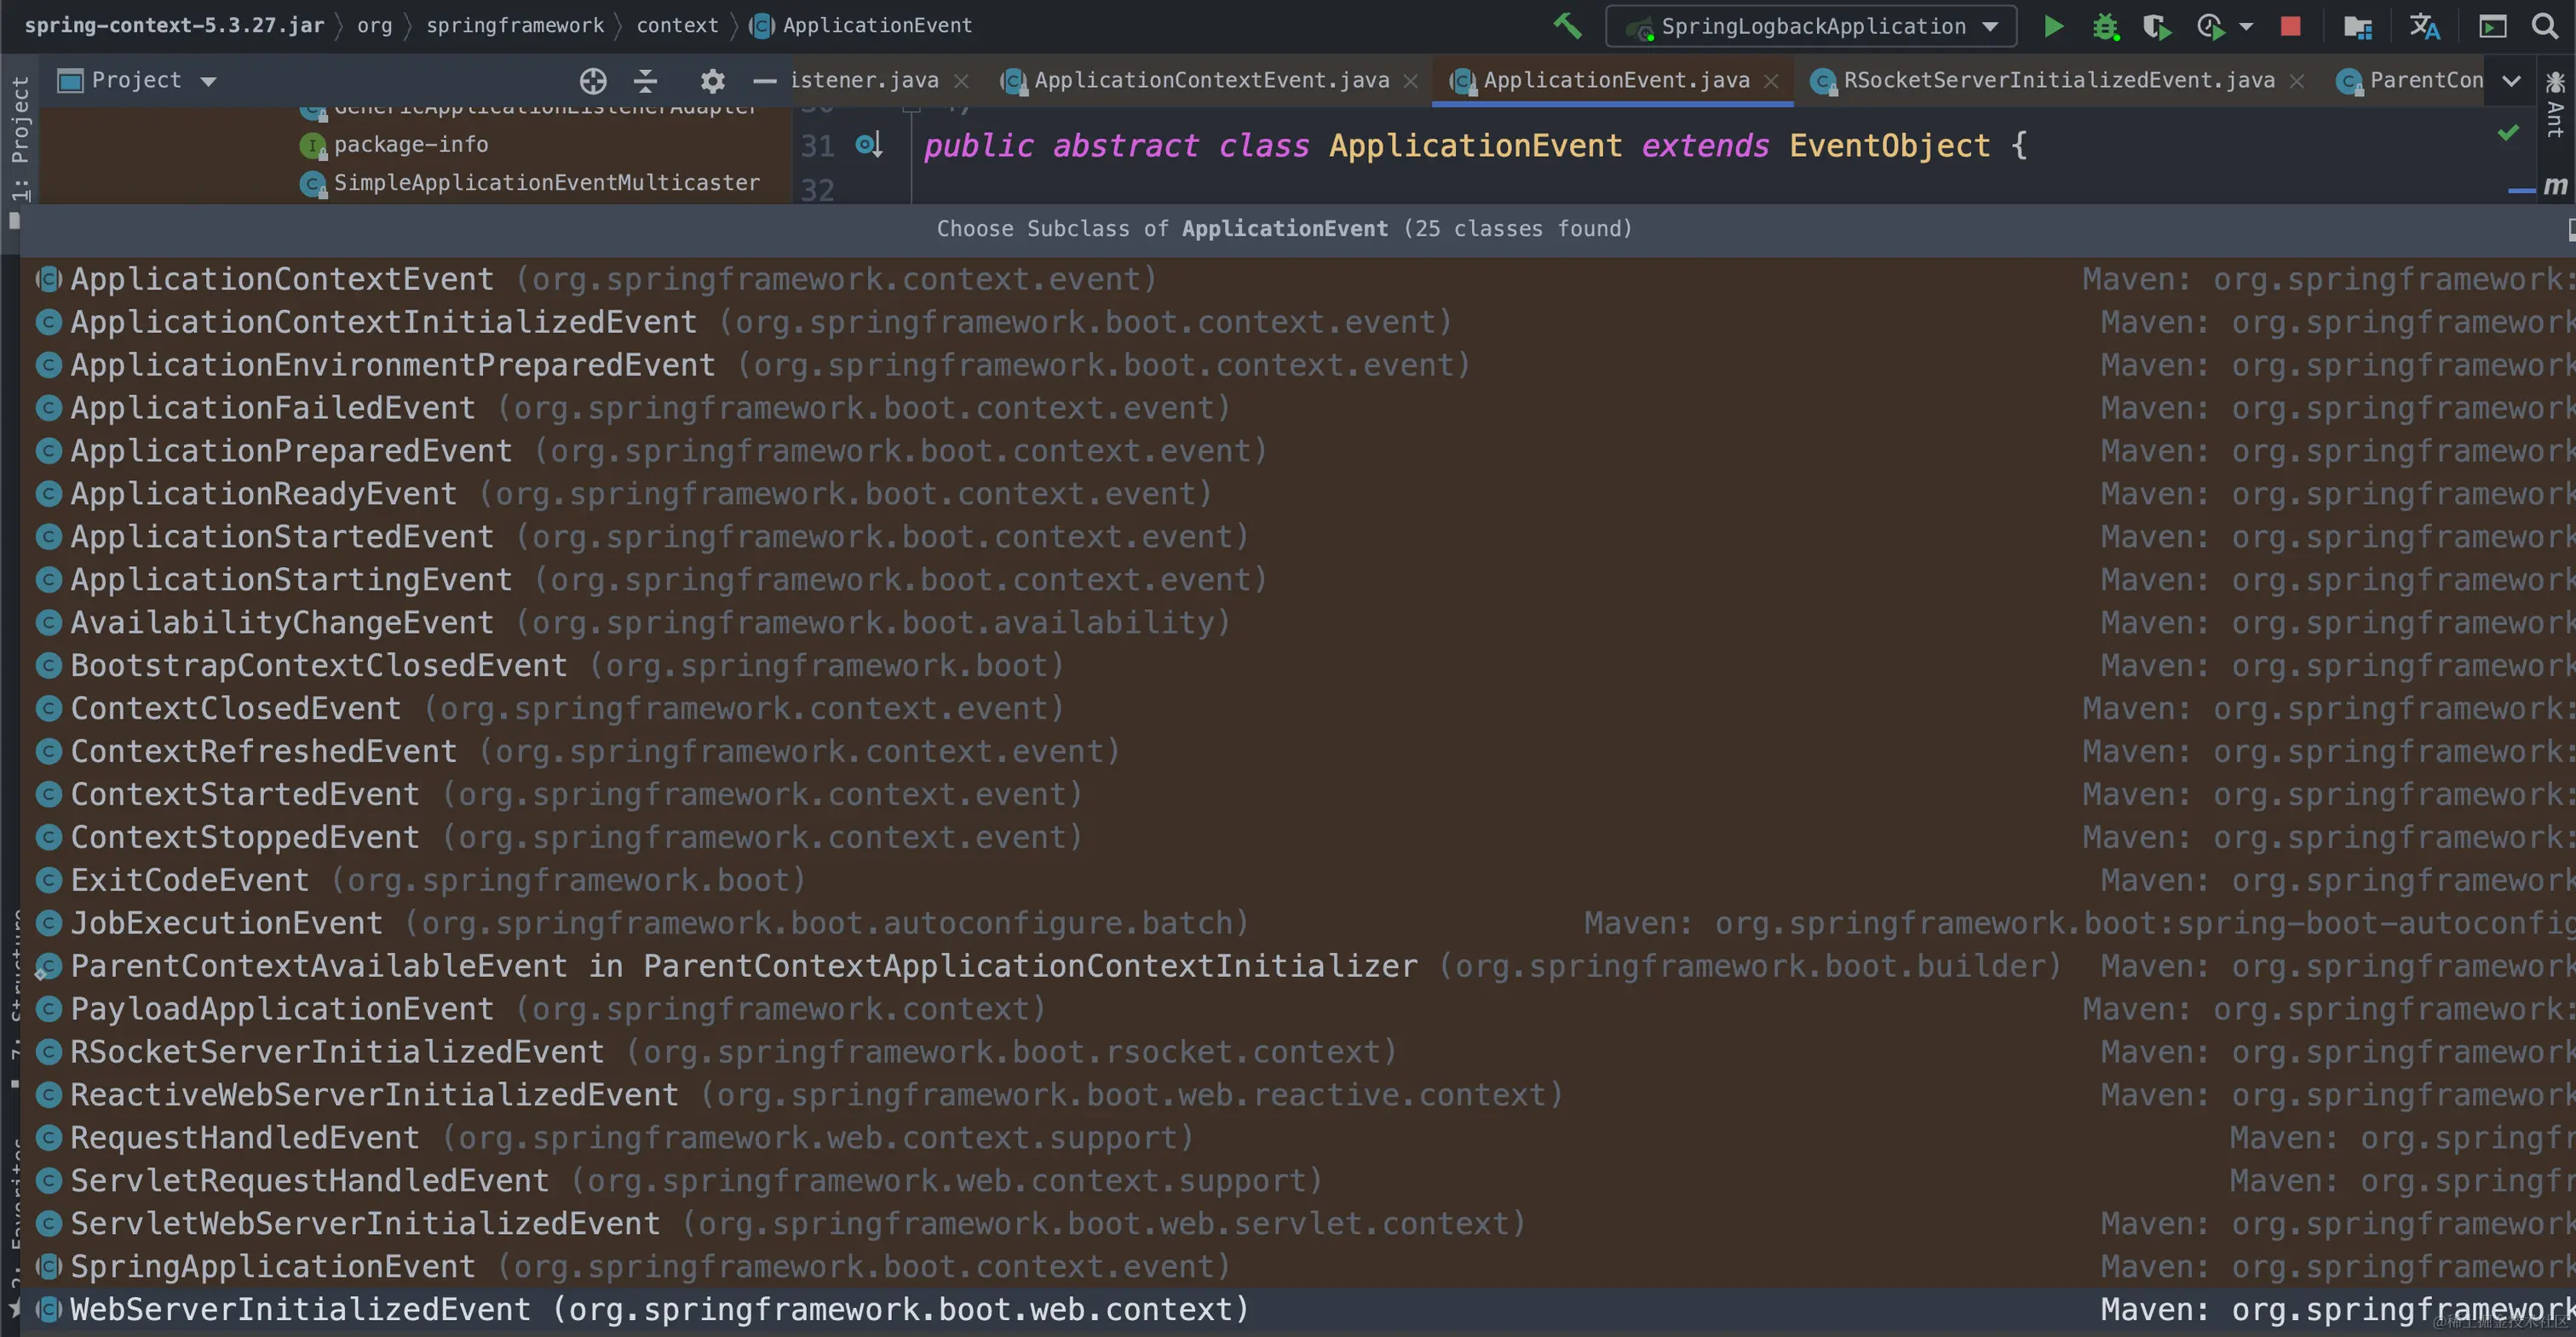This screenshot has width=2576, height=1337.
Task: Choose ApplicationReadyEvent subclass
Action: coord(1297,494)
